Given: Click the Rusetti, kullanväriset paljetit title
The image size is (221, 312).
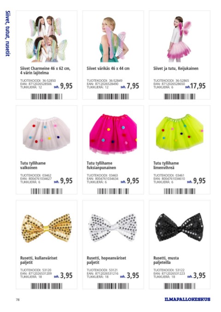Looking at the screenshot, I should (39, 260).
